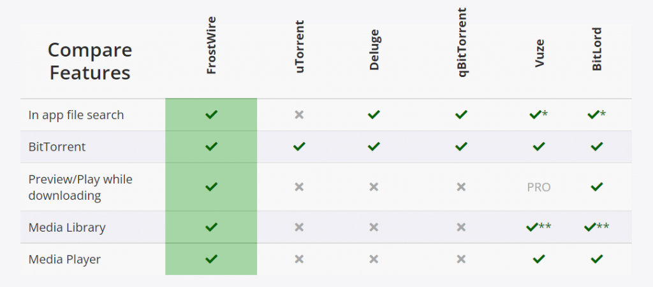Click FrostWire's checkmark for In app file search
This screenshot has height=287, width=653.
(x=212, y=114)
